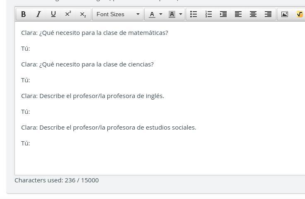Click the estudios sociales question line
The image size is (305, 199).
109,128
